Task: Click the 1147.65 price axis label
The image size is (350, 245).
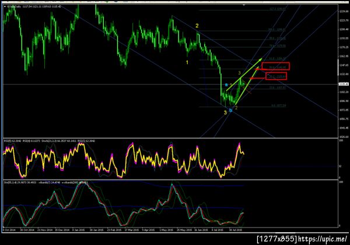Action: pyautogui.click(x=344, y=65)
